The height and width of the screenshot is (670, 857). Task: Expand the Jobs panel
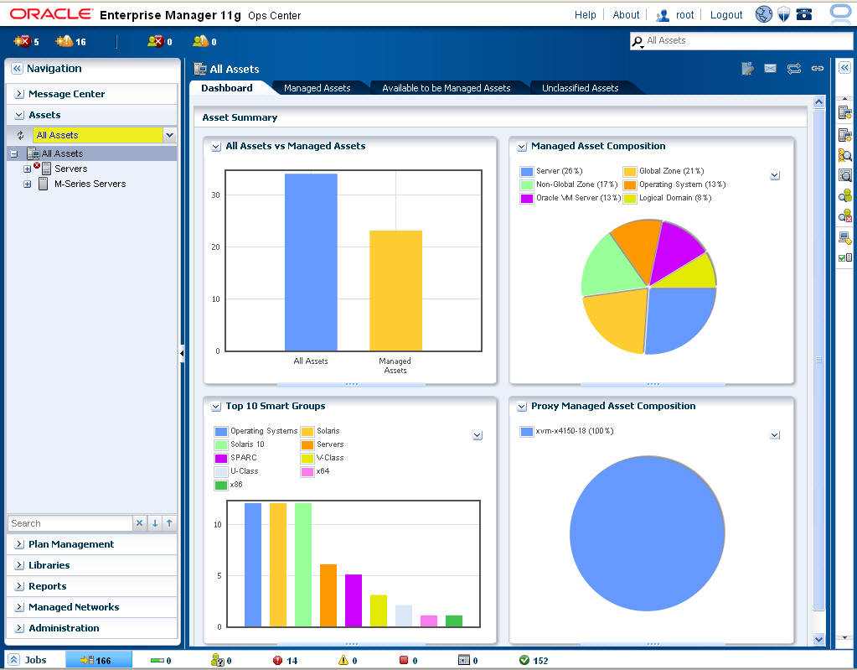coord(14,660)
